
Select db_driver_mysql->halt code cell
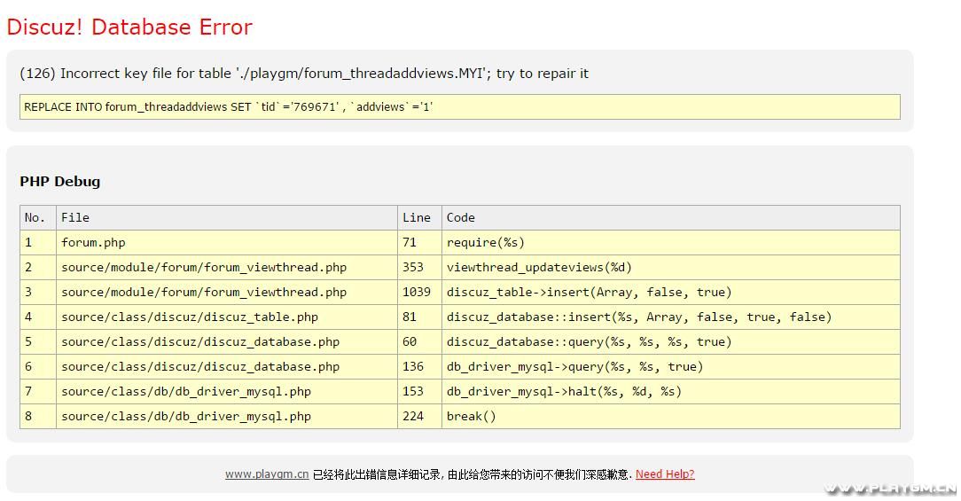(x=671, y=392)
